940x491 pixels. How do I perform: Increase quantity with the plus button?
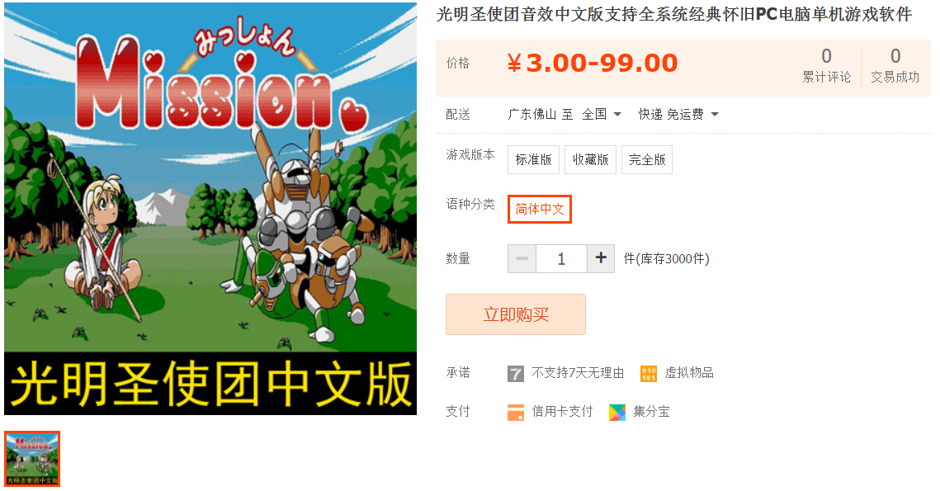[601, 258]
